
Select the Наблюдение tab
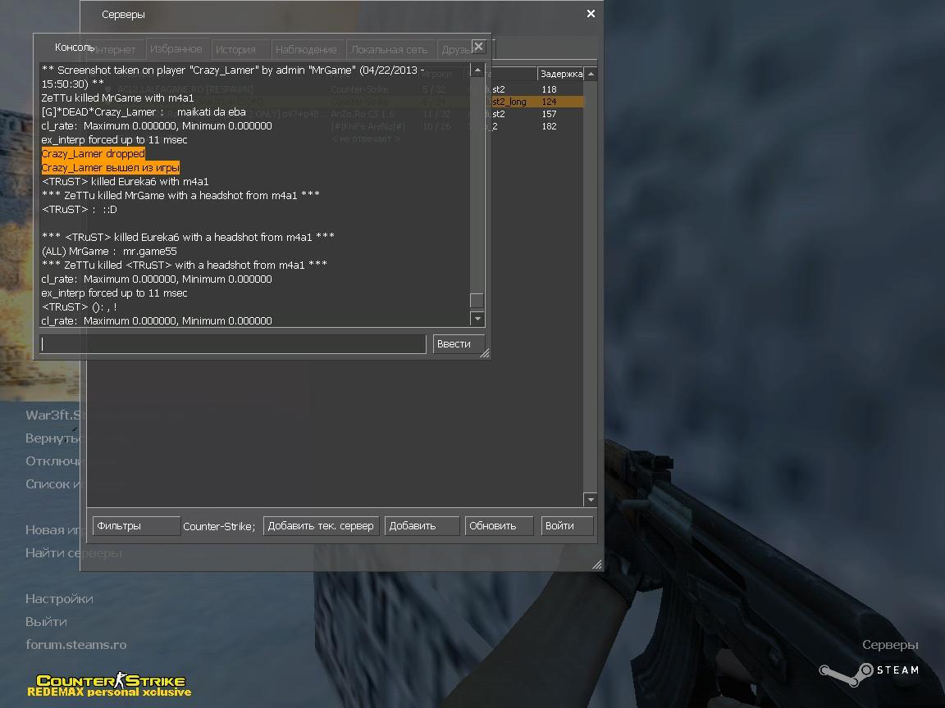pyautogui.click(x=306, y=49)
